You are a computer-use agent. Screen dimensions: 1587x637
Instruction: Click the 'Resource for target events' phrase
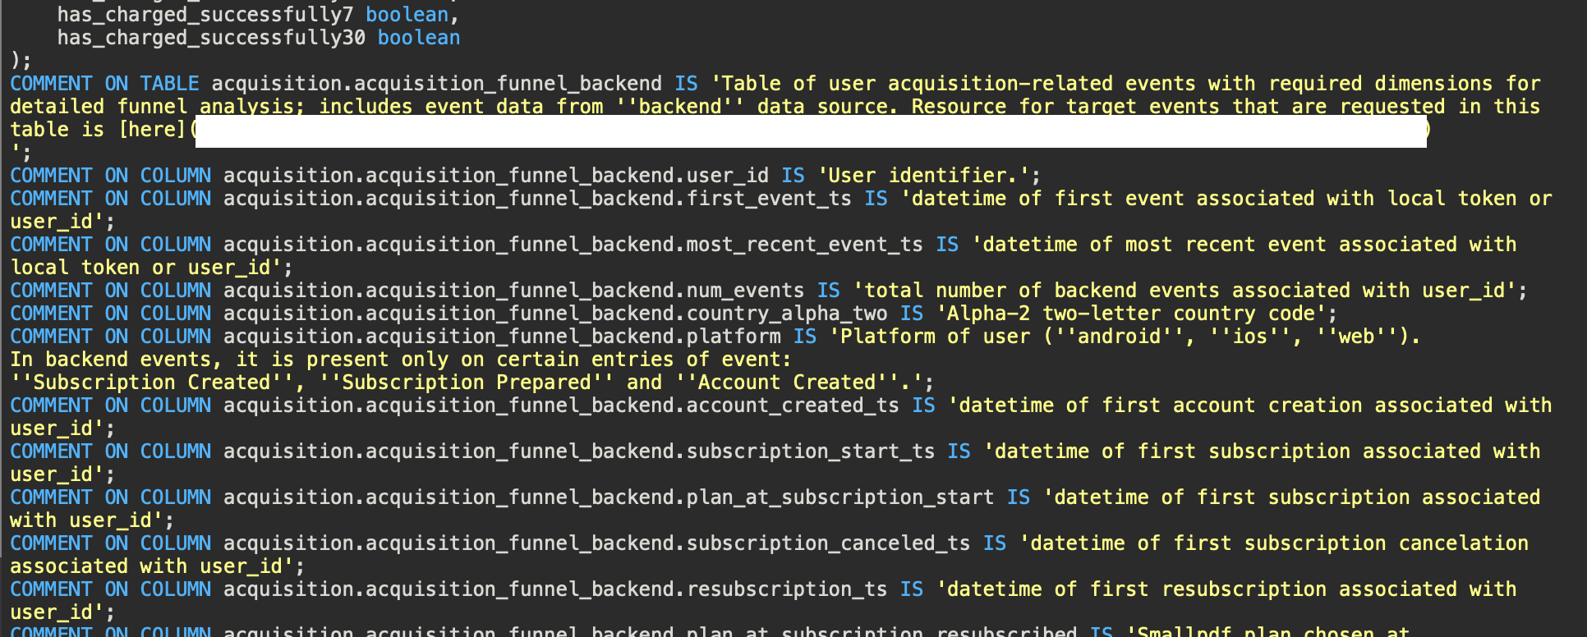[1065, 107]
